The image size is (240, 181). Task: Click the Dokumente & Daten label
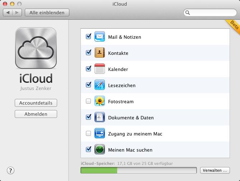coord(131,118)
